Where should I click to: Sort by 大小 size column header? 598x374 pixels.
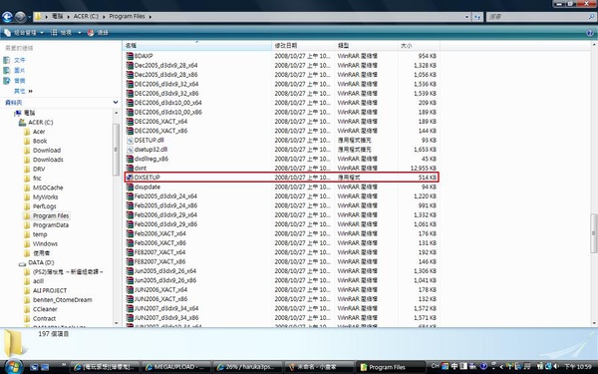419,46
